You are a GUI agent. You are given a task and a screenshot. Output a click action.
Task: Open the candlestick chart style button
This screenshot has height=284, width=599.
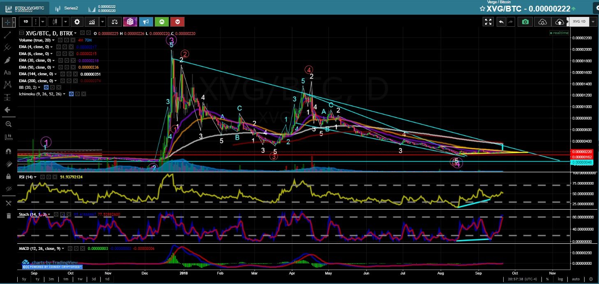[55, 22]
